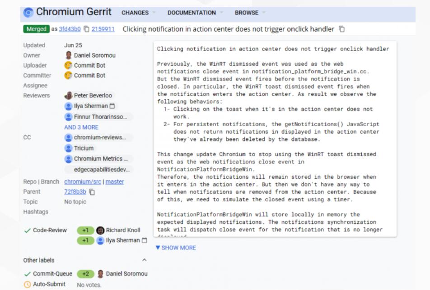The width and height of the screenshot is (430, 290).
Task: Select edgecapabilitiesdev CC chip
Action: pos(98,170)
